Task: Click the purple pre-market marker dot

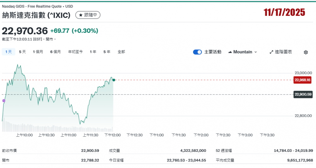Action: click(4, 101)
